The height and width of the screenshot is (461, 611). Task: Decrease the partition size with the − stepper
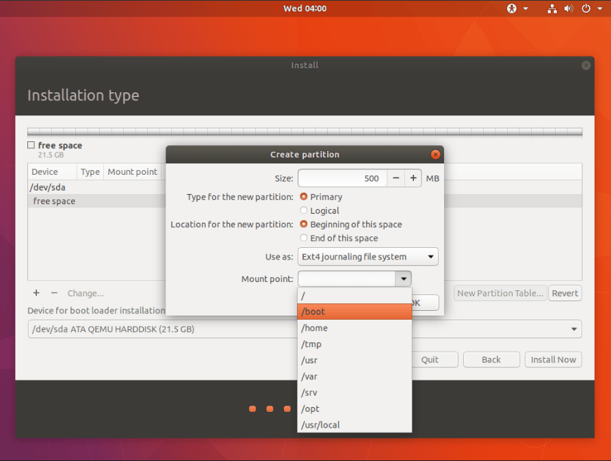point(395,178)
